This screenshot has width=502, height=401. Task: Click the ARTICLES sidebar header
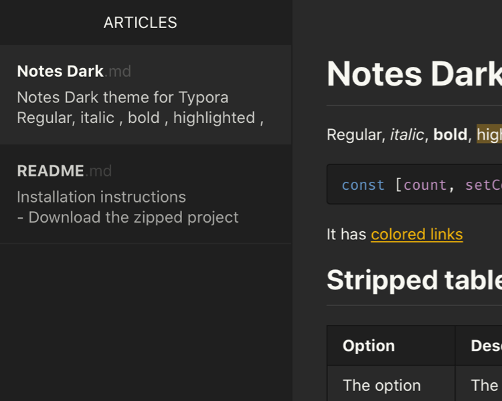140,23
